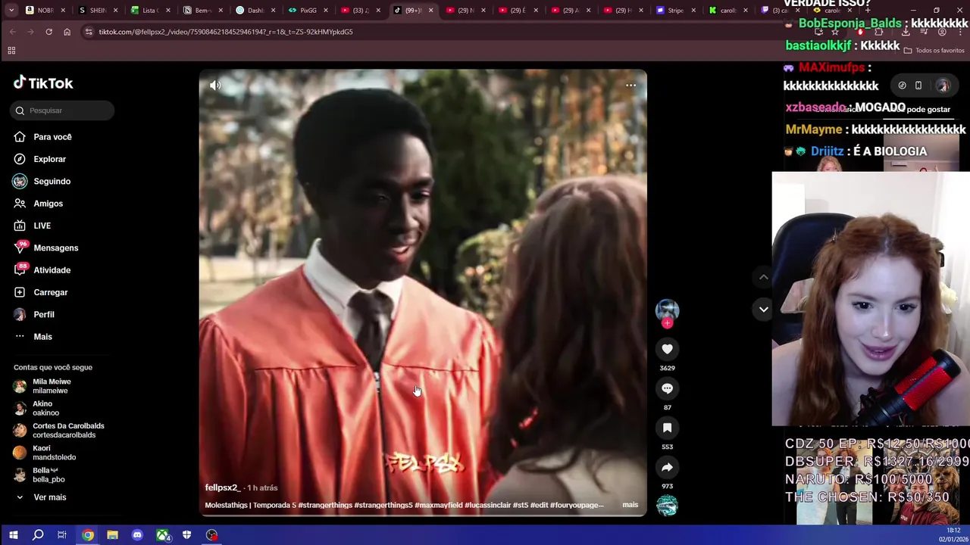Go to previous video with up chevron
Screen dimensions: 970x545
click(x=763, y=277)
